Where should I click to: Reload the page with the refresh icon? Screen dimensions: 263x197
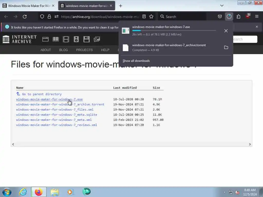(25, 17)
